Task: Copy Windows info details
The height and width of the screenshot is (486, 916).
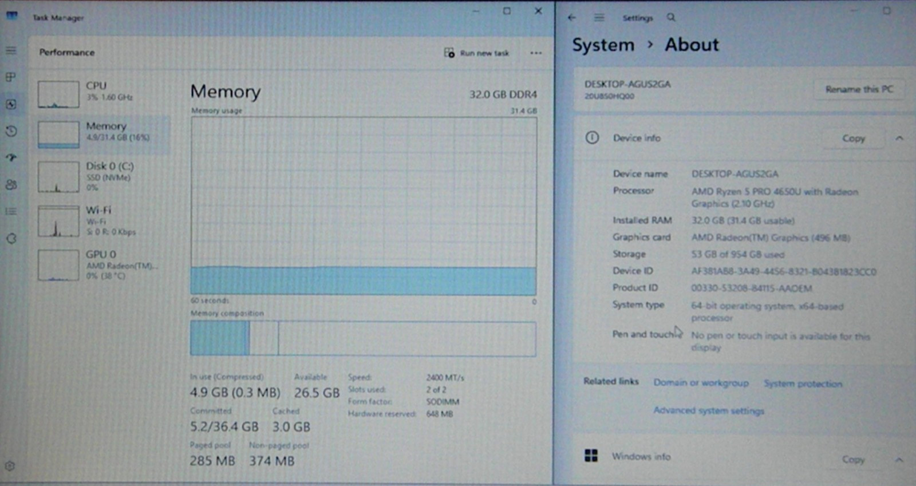Action: click(x=853, y=460)
